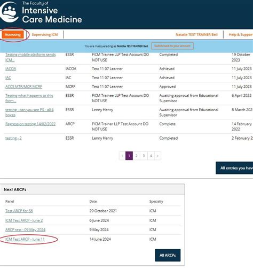This screenshot has width=253, height=268.
Task: Open the ARCP test - 09 May 2024 panel
Action: pos(25,229)
